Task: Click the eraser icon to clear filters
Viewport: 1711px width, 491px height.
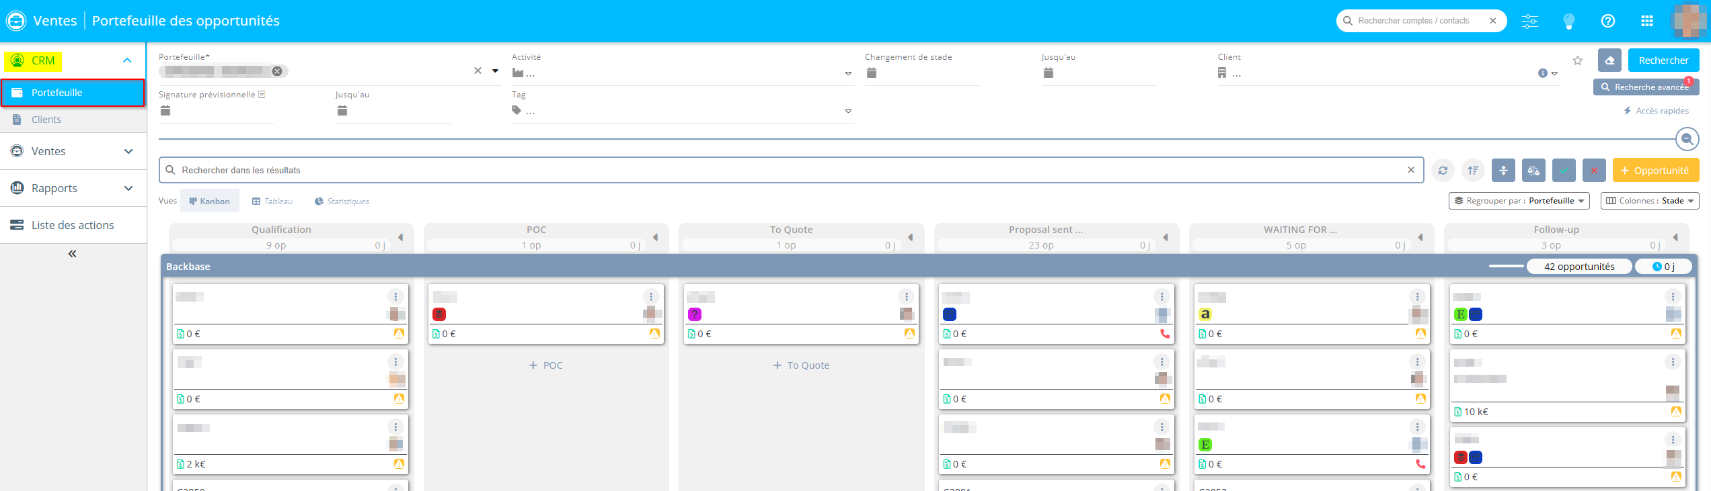Action: pyautogui.click(x=1609, y=60)
